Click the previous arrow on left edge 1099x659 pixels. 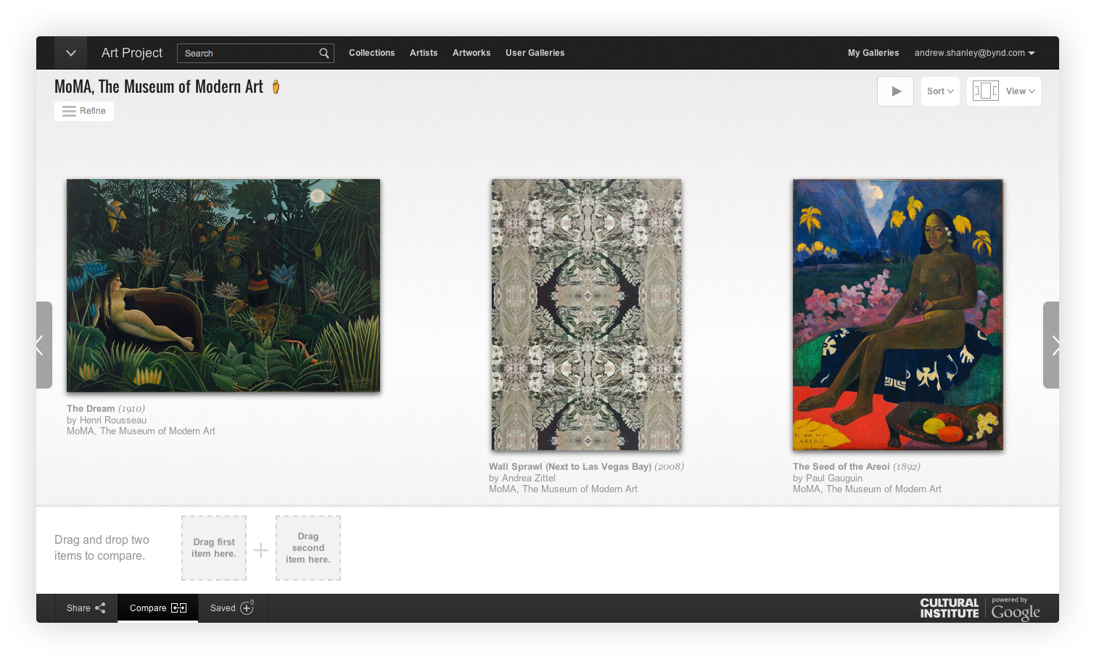[44, 345]
